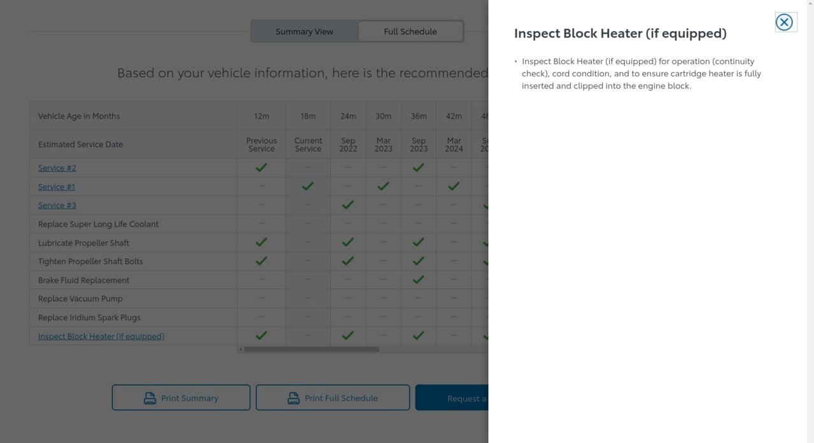Open the Service #2 link

click(57, 168)
